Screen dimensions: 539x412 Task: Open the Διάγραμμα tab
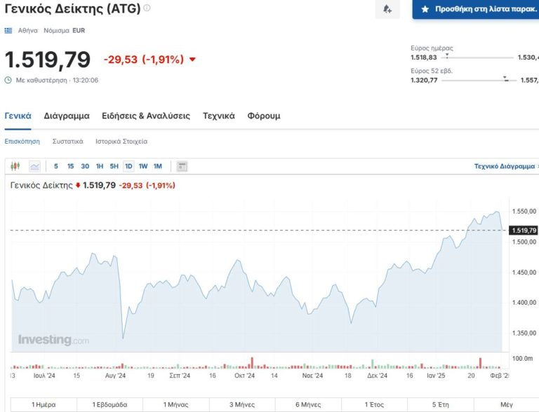coord(67,116)
